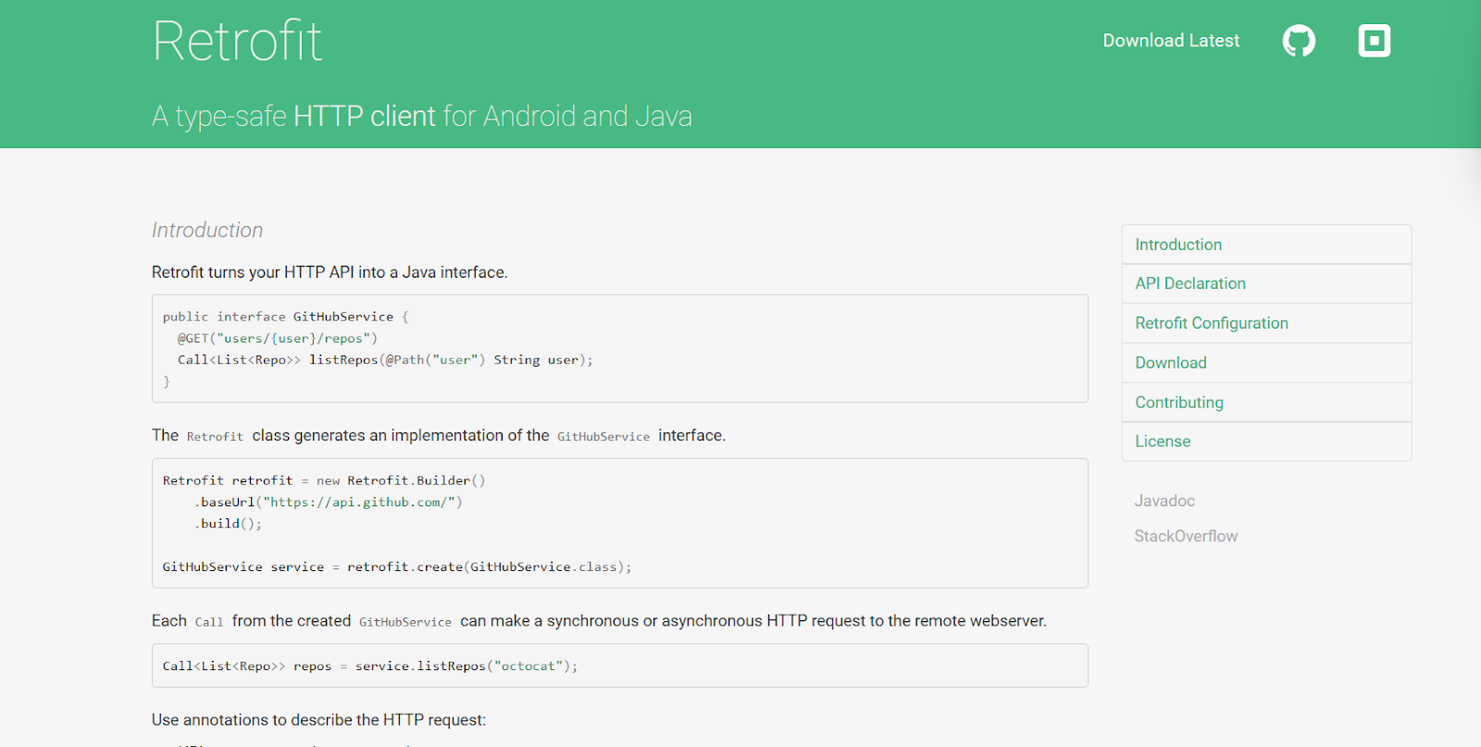
Task: Click 'Retrofit turns your HTTP API' sentence
Action: click(330, 272)
